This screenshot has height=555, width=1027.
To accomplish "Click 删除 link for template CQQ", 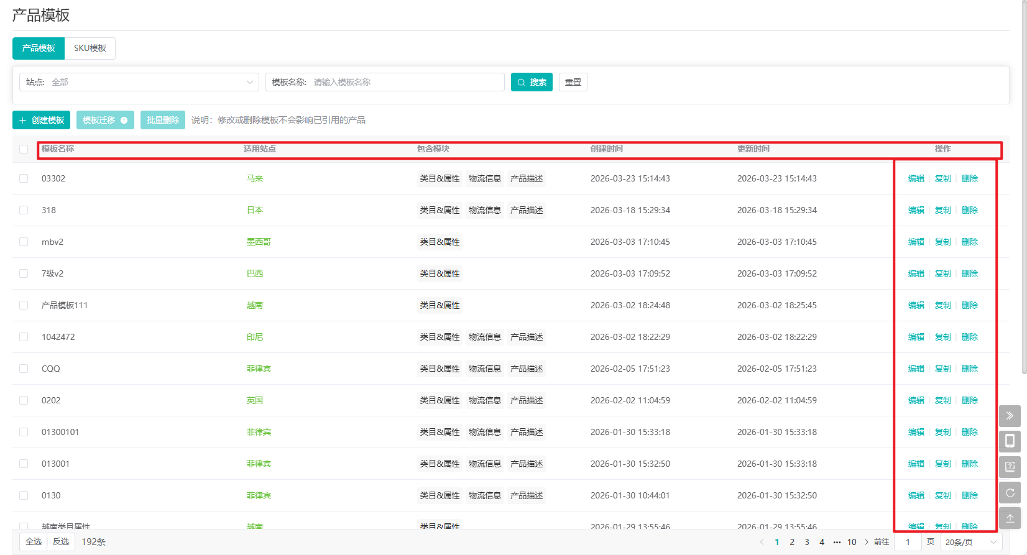I will (x=969, y=369).
